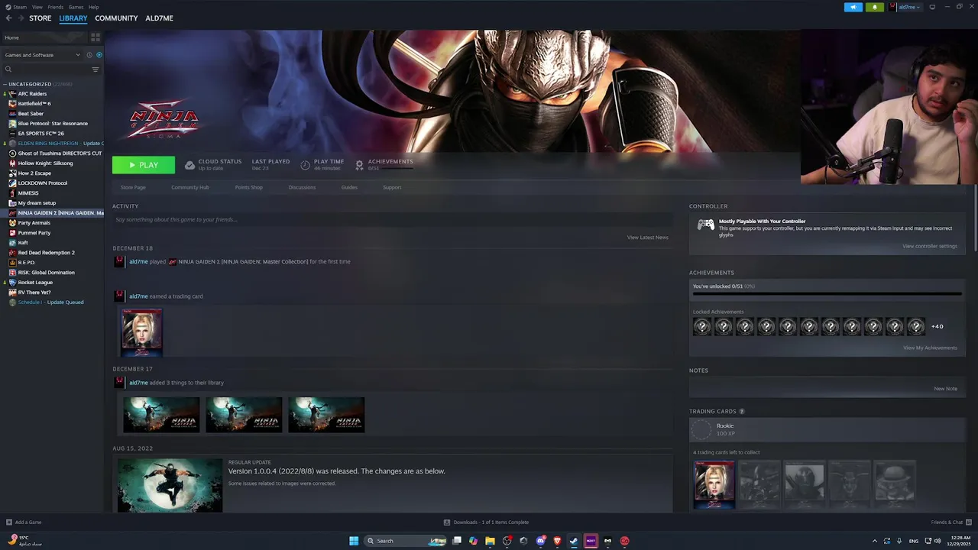The height and width of the screenshot is (550, 978).
Task: Open the Games menu
Action: tap(76, 7)
